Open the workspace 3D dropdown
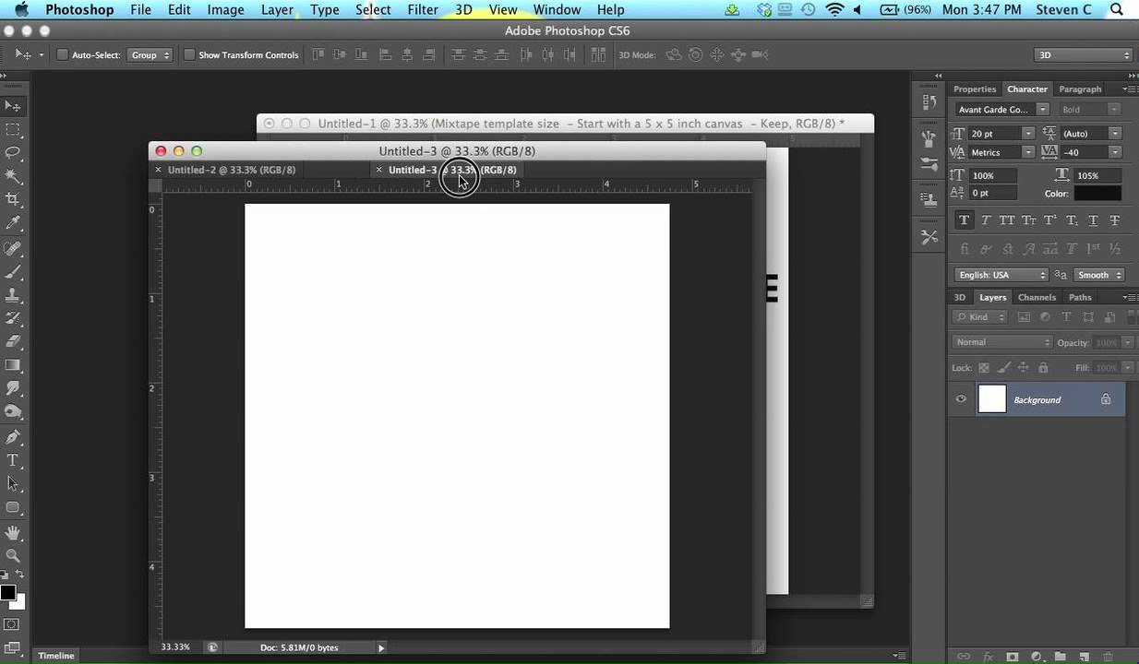The height and width of the screenshot is (664, 1139). click(1084, 55)
